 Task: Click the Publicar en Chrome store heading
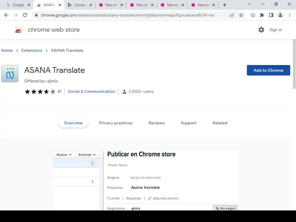(141, 154)
